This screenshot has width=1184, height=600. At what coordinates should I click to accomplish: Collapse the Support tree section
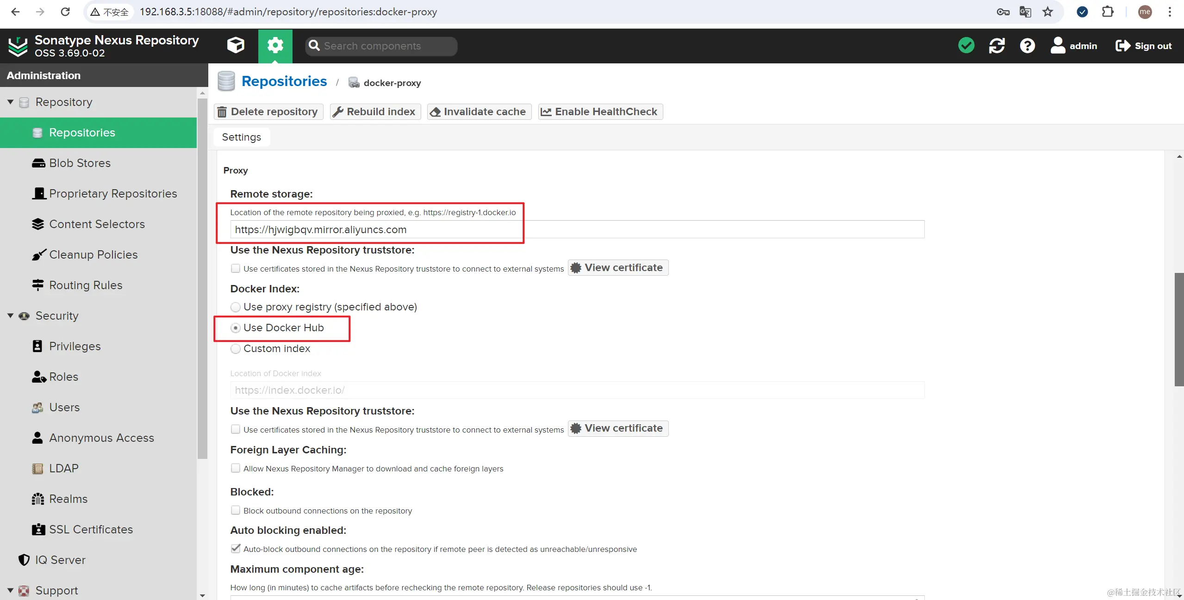coord(10,590)
